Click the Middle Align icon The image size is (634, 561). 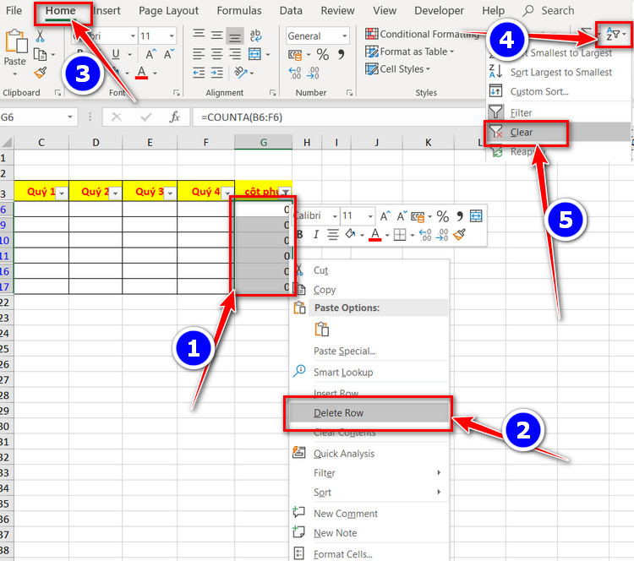tap(216, 35)
